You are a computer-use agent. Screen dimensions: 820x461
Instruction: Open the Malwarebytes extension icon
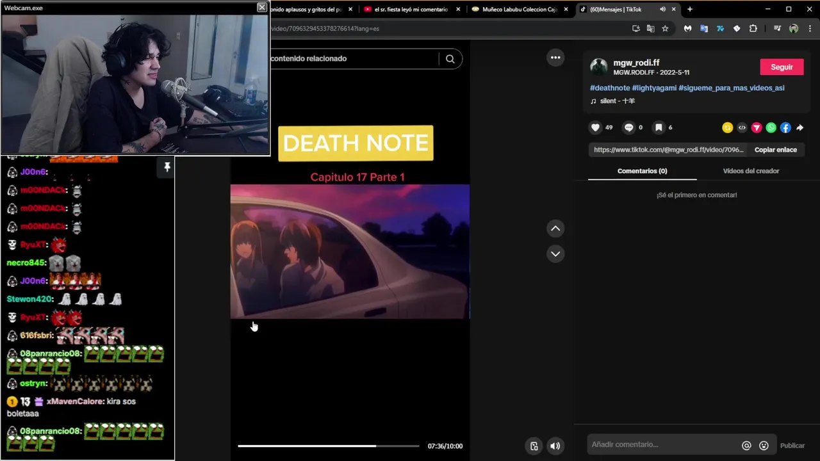[x=687, y=28]
